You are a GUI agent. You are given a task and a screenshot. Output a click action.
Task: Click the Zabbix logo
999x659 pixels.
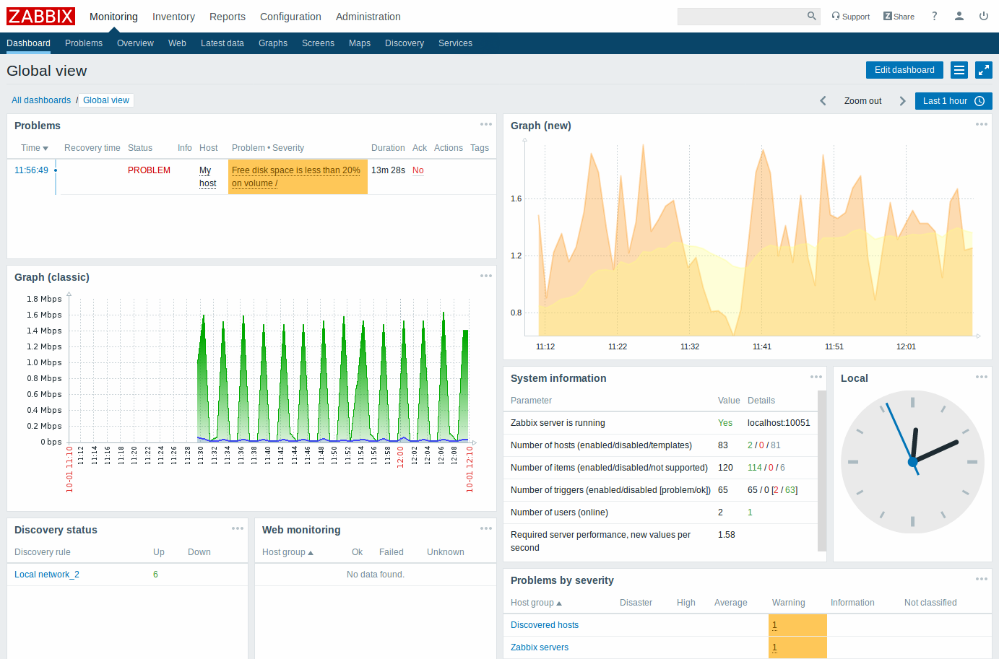(x=41, y=16)
